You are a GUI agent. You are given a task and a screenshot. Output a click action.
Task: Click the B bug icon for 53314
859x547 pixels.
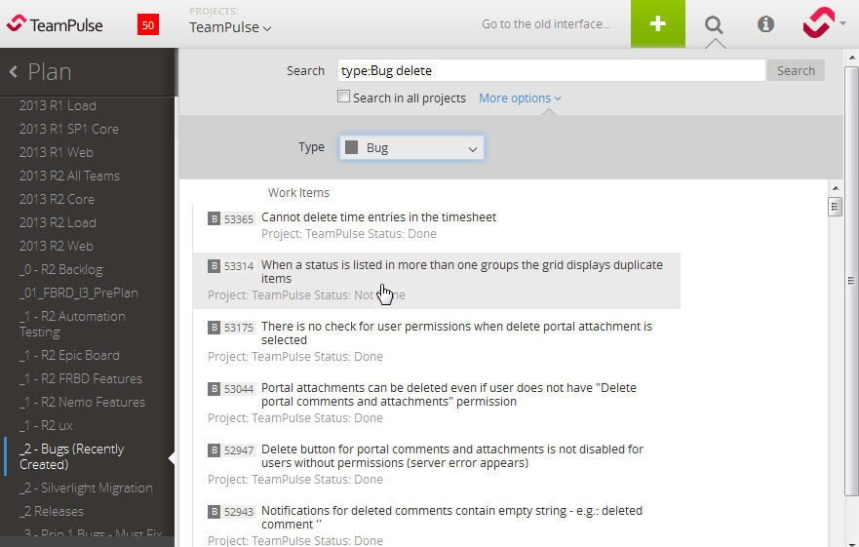click(214, 266)
